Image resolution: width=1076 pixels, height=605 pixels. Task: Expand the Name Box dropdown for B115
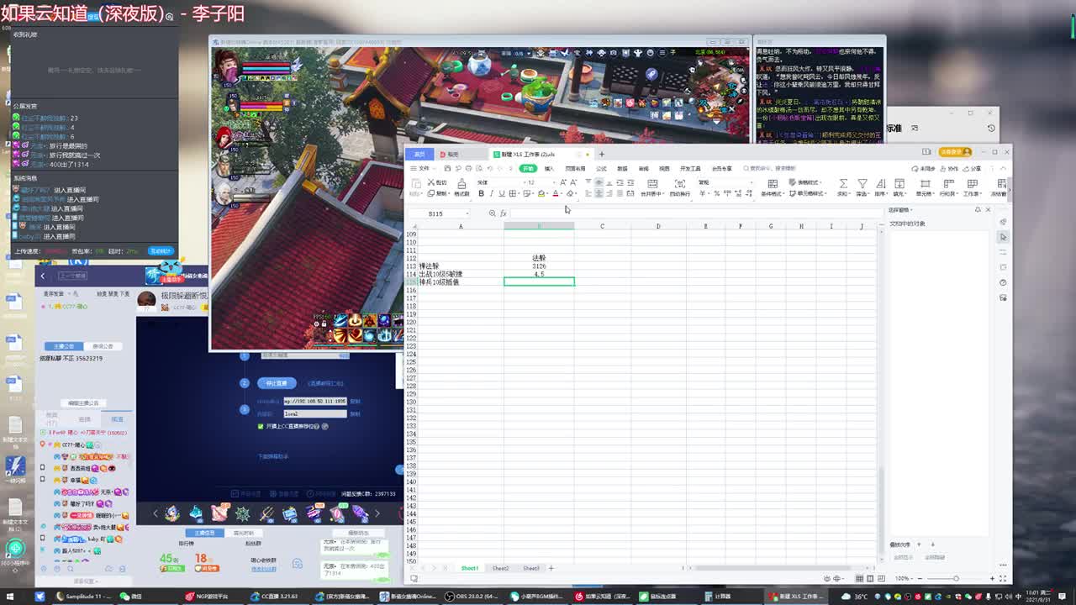(x=467, y=213)
